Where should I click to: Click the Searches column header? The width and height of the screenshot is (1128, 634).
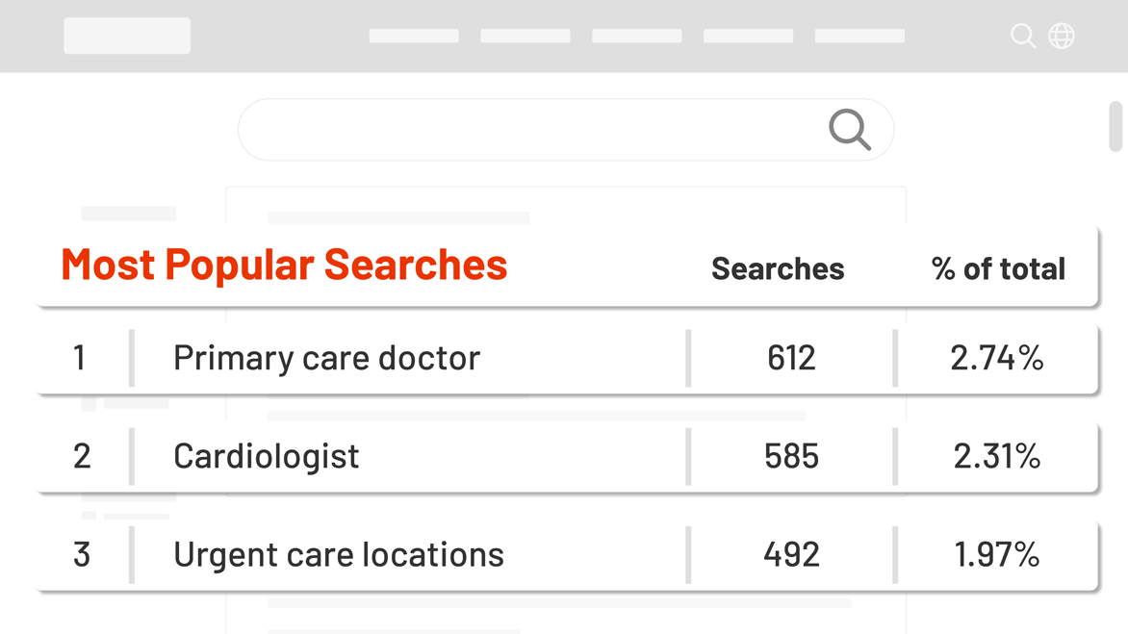click(x=778, y=268)
